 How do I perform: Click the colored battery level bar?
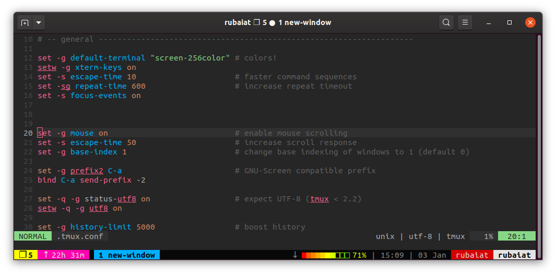coord(325,255)
